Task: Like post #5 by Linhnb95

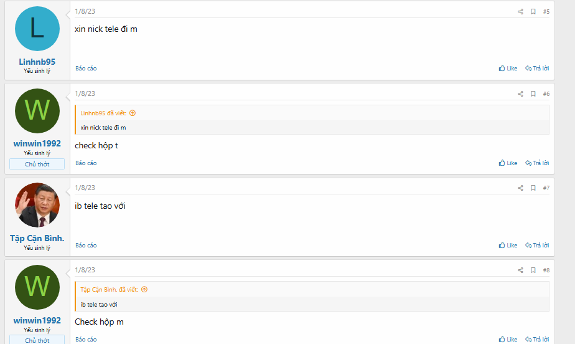Action: (x=508, y=69)
